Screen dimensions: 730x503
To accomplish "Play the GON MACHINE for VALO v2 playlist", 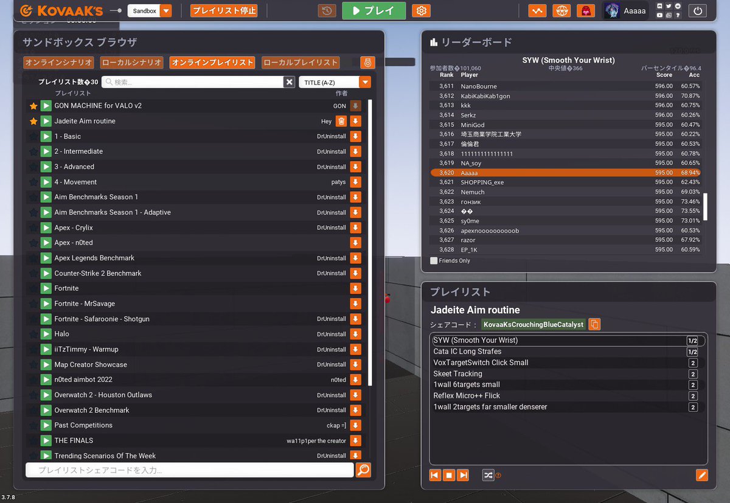I will click(46, 106).
